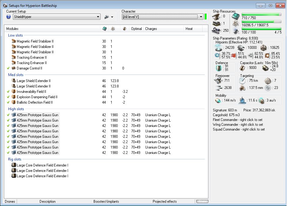Toggle the first 425mm Prototype Gauss Gun checkmark
The width and height of the screenshot is (288, 206).
[x=8, y=115]
